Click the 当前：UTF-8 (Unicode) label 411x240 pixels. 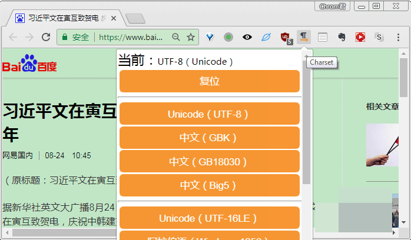(x=175, y=61)
